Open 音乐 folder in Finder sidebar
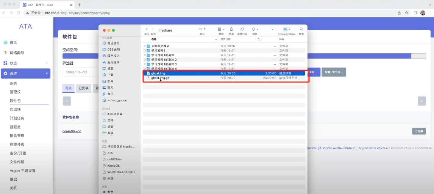The width and height of the screenshot is (434, 194). [x=111, y=94]
